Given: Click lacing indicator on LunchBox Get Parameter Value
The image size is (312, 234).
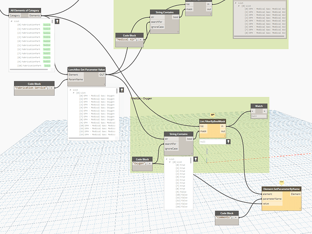Looking at the screenshot, I should click(104, 84).
